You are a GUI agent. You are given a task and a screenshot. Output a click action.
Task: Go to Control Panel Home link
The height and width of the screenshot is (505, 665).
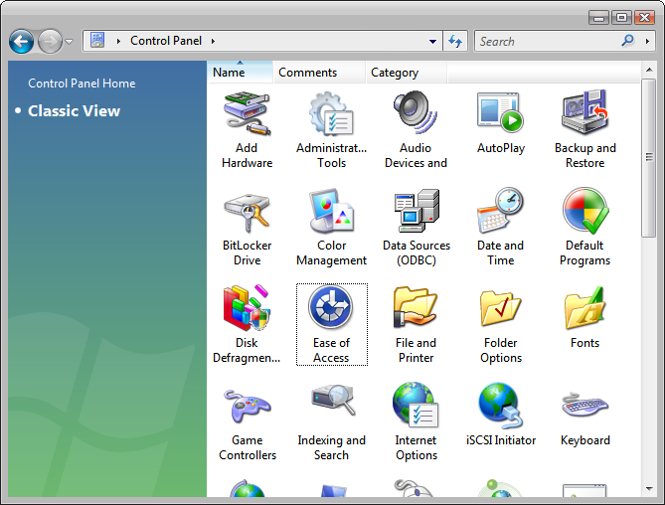pyautogui.click(x=82, y=84)
